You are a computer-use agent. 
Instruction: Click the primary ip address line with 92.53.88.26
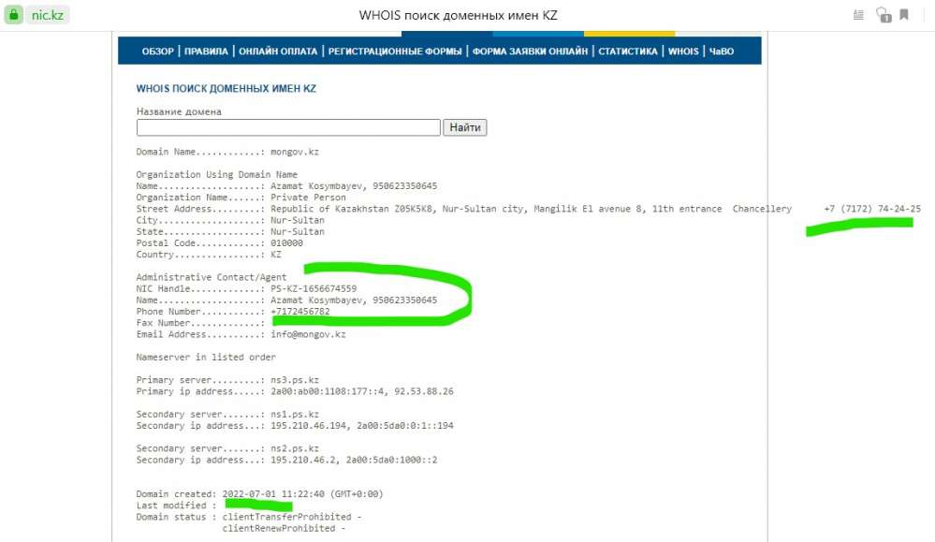tap(362, 391)
